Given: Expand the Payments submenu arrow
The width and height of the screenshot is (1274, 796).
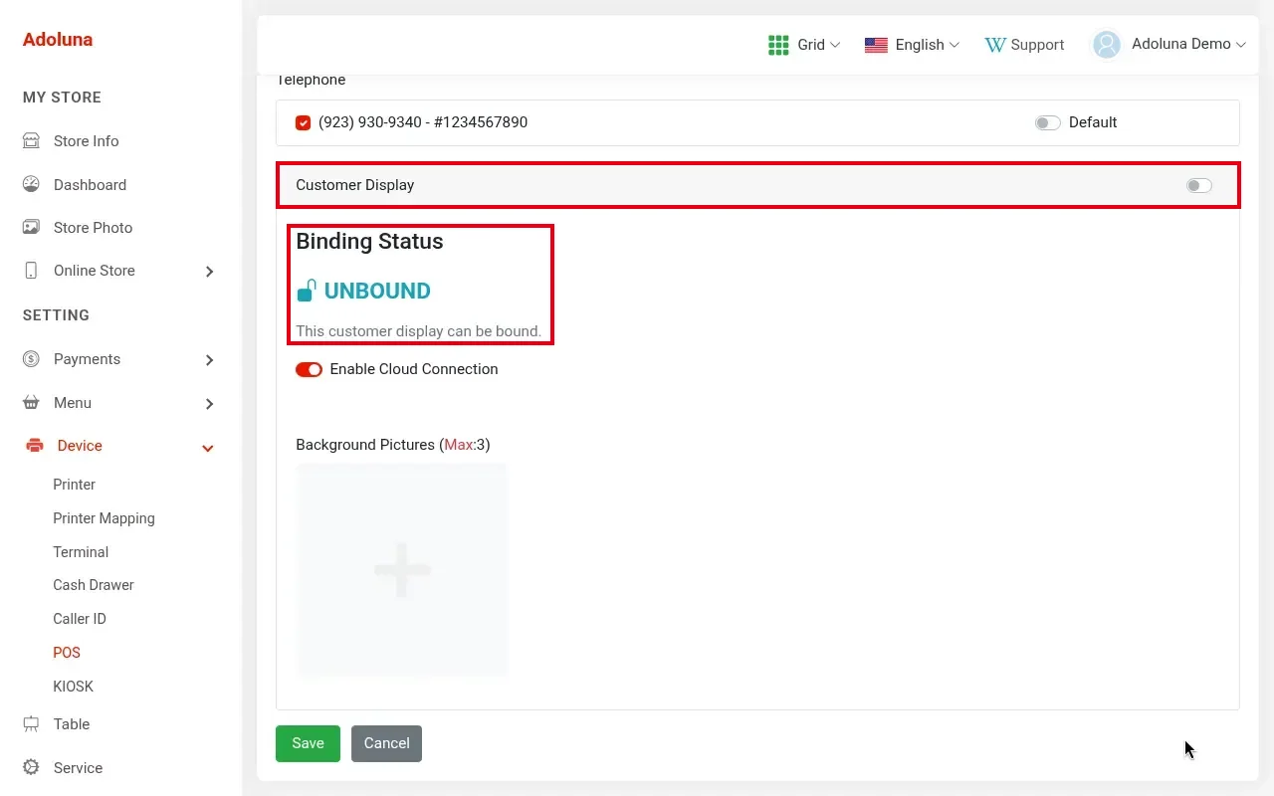Looking at the screenshot, I should click(x=209, y=360).
